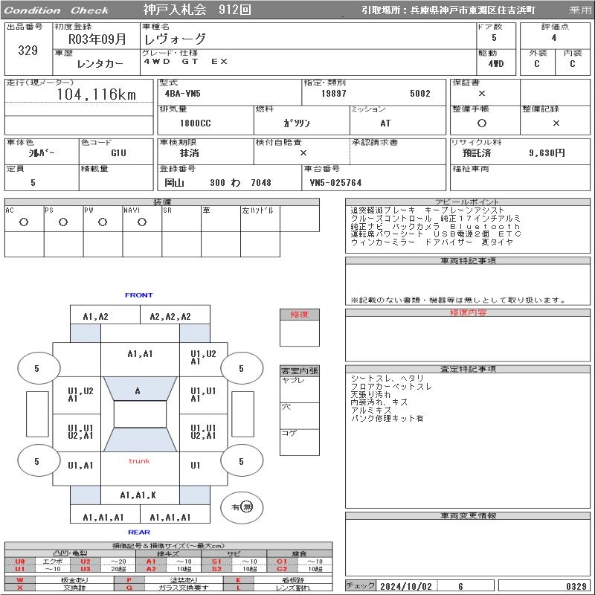Image resolution: width=595 pixels, height=595 pixels.
Task: Click recycle fee 9,630円
Action: tap(547, 153)
